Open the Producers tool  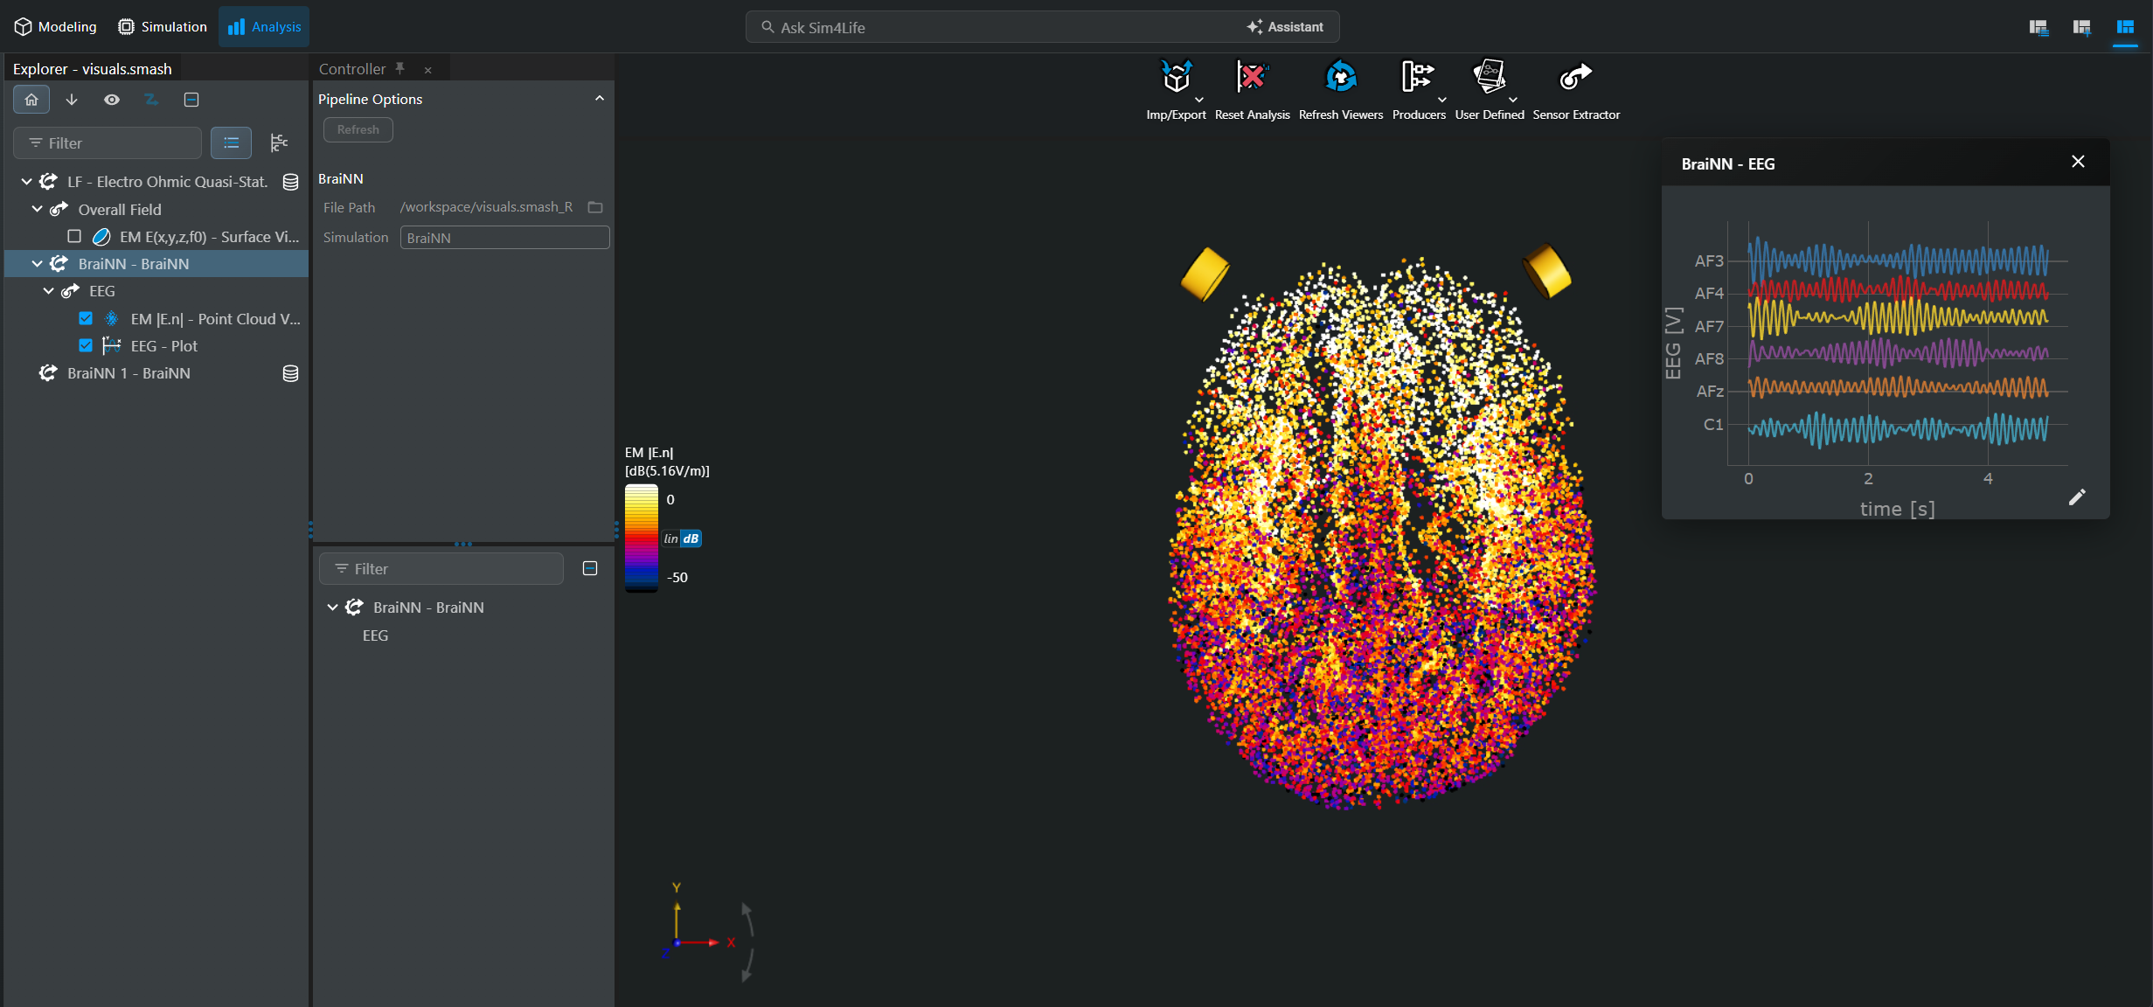click(1418, 89)
